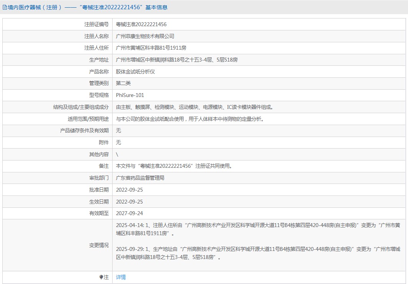Click the 产品储存条件及有效期 label
408x284 pixels.
tap(84, 130)
